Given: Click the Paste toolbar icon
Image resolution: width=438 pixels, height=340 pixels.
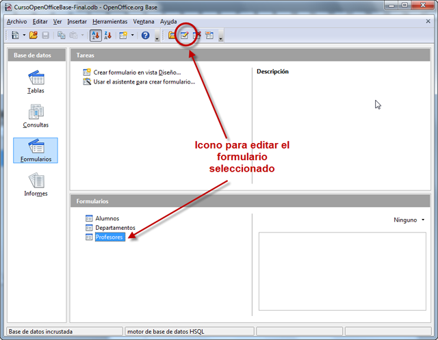Looking at the screenshot, I should click(73, 36).
